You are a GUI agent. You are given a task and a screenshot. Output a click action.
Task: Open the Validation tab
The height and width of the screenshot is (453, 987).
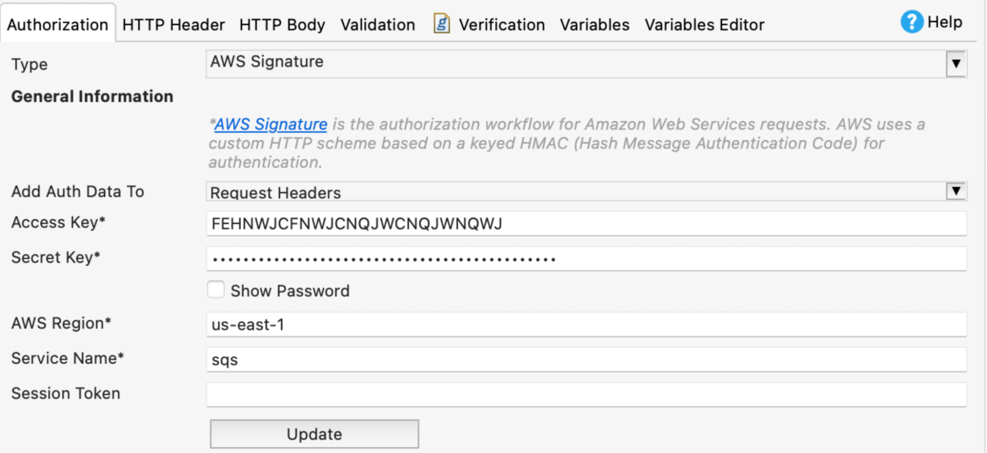point(378,25)
